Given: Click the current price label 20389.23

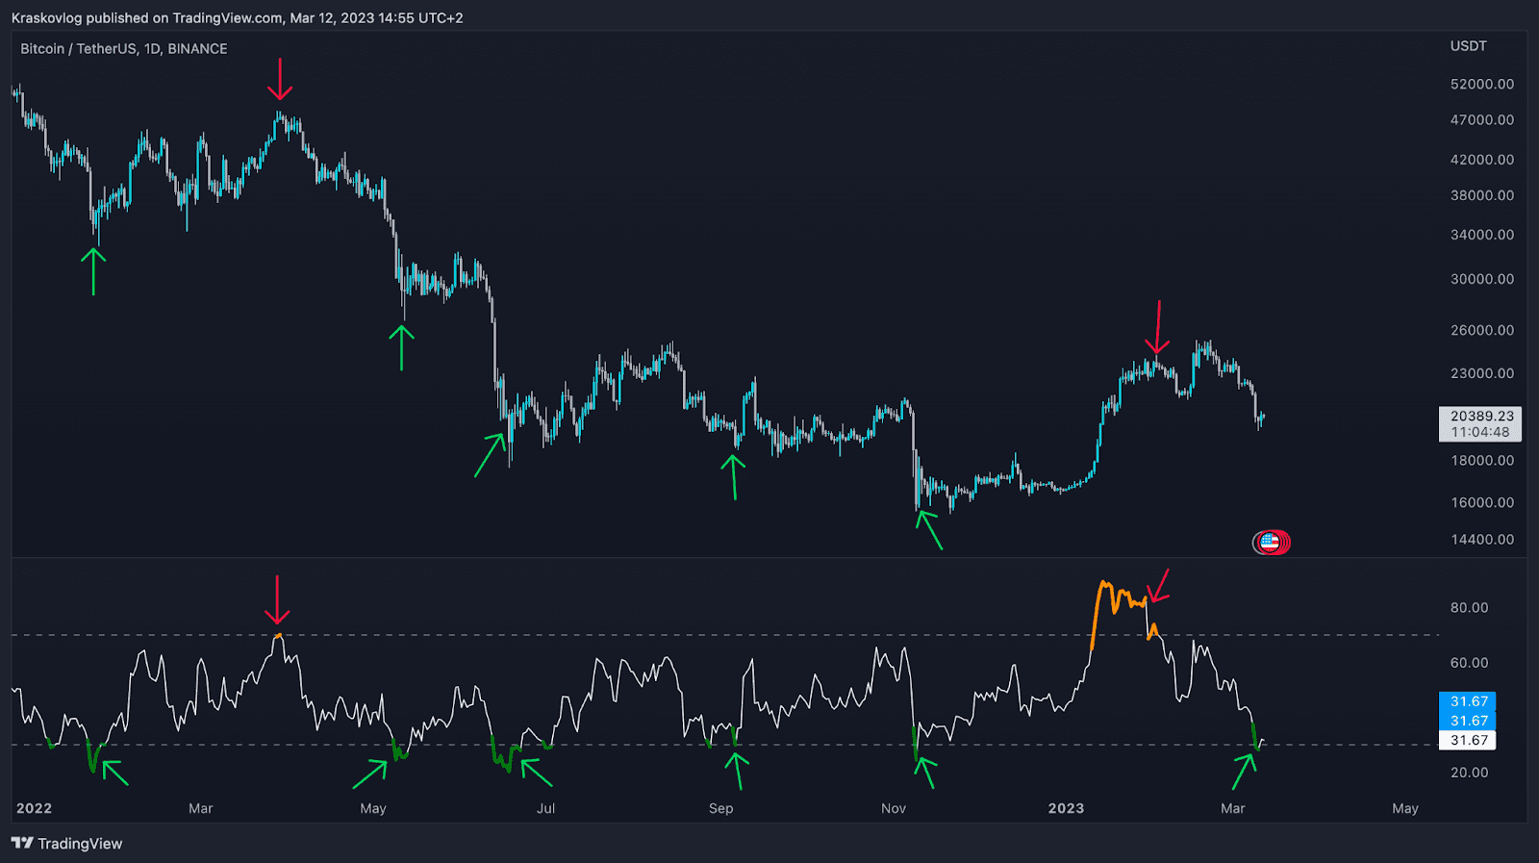Looking at the screenshot, I should coord(1481,417).
